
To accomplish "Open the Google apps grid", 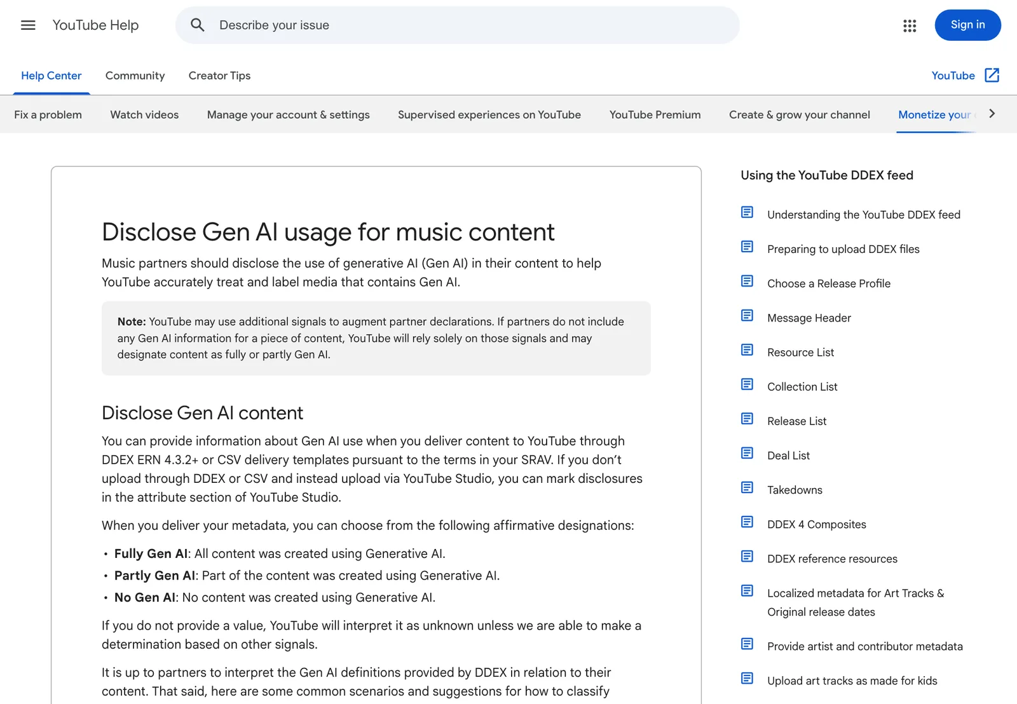I will pos(910,25).
